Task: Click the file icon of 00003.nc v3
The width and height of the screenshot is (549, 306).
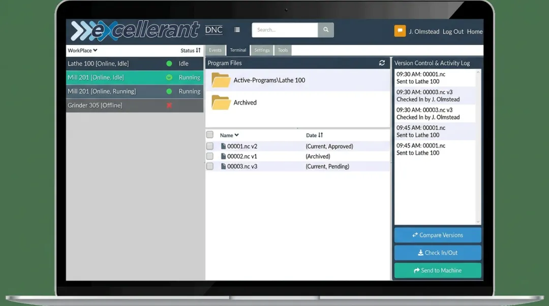Action: pyautogui.click(x=223, y=166)
